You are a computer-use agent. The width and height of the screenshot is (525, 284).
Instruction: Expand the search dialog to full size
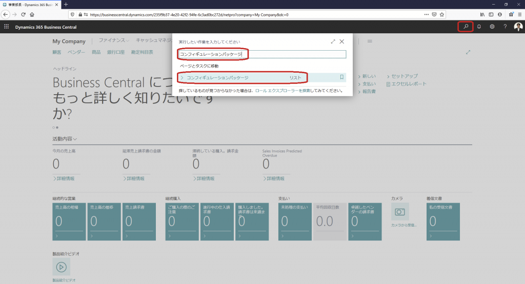pyautogui.click(x=333, y=41)
